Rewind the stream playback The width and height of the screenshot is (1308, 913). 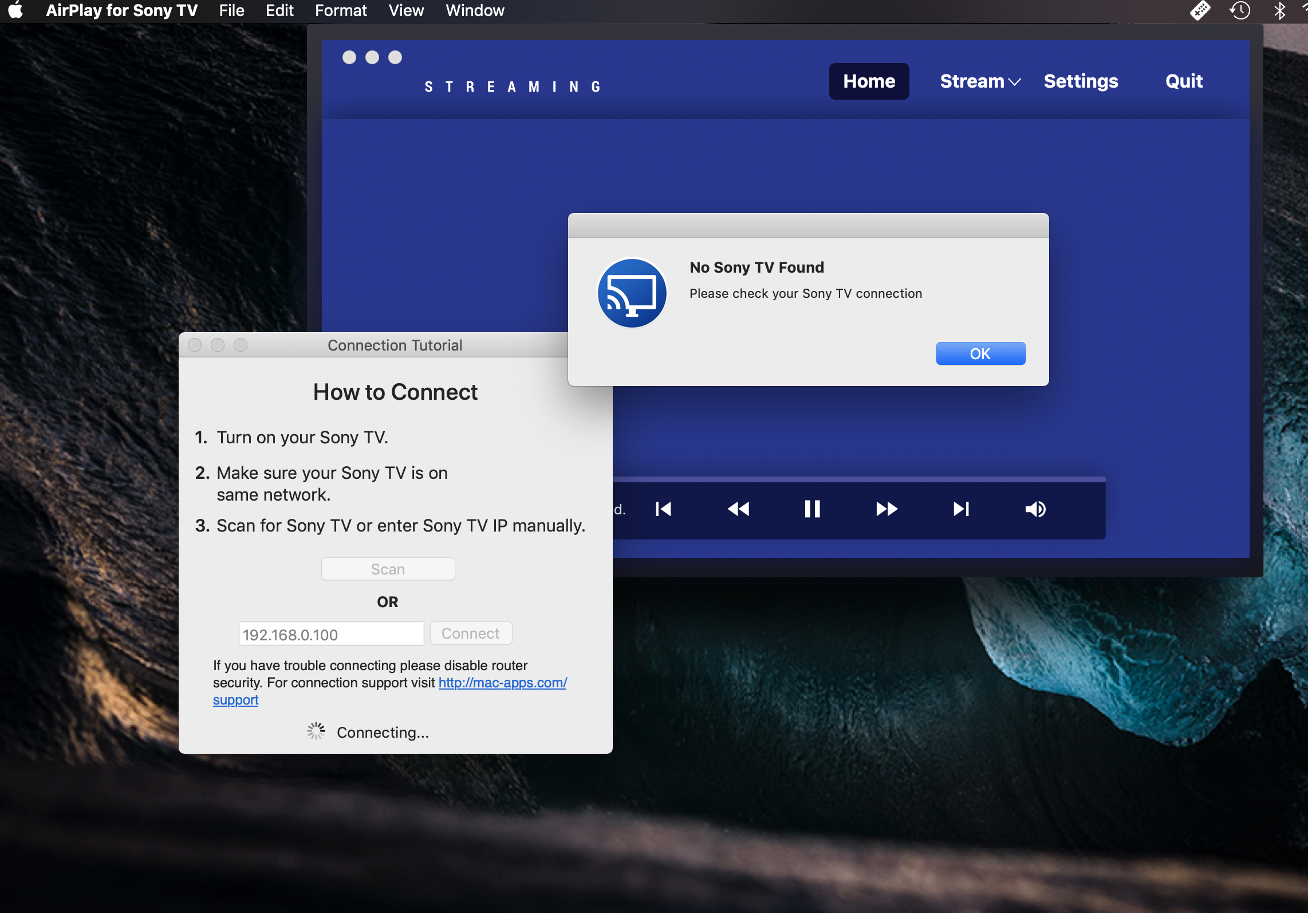(x=738, y=509)
